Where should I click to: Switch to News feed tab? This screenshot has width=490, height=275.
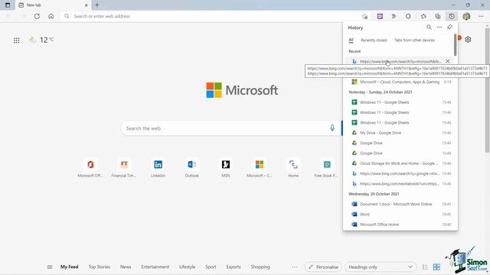click(126, 267)
